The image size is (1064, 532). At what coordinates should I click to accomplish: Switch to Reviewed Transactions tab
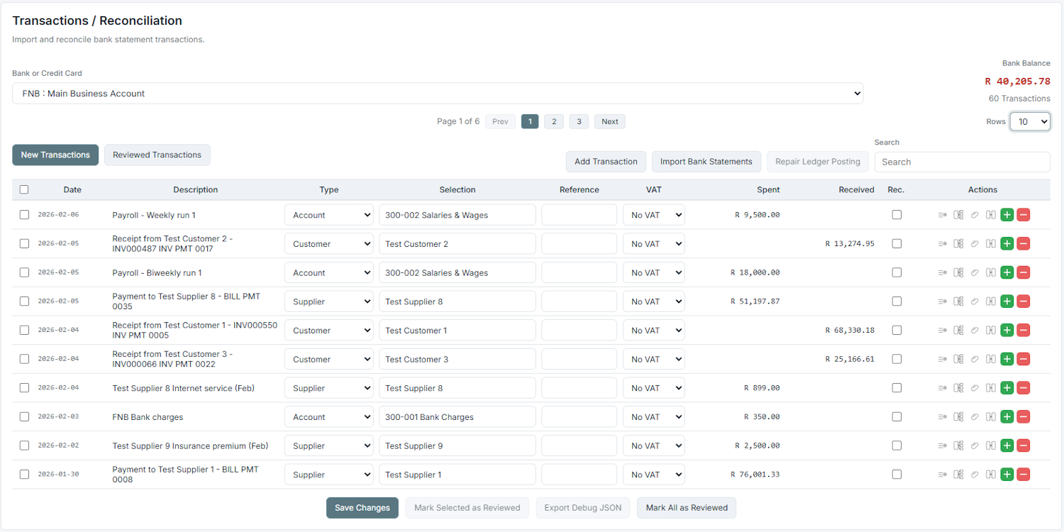157,155
